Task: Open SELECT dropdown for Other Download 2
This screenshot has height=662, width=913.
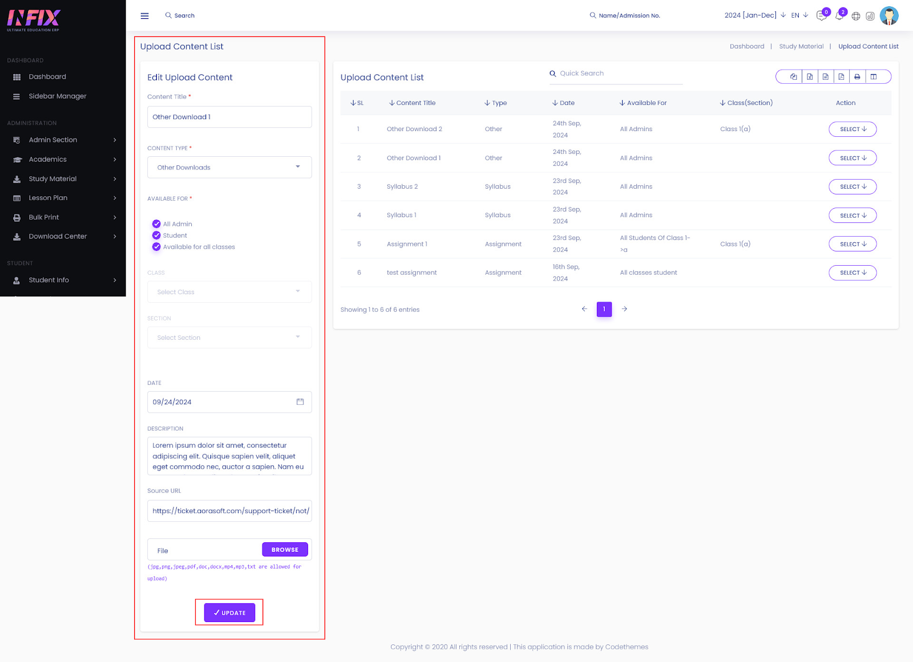Action: (853, 129)
